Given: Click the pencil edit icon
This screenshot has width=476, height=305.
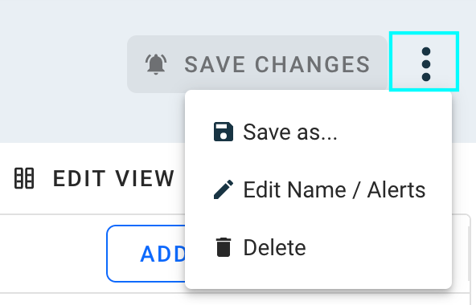Looking at the screenshot, I should [x=224, y=189].
